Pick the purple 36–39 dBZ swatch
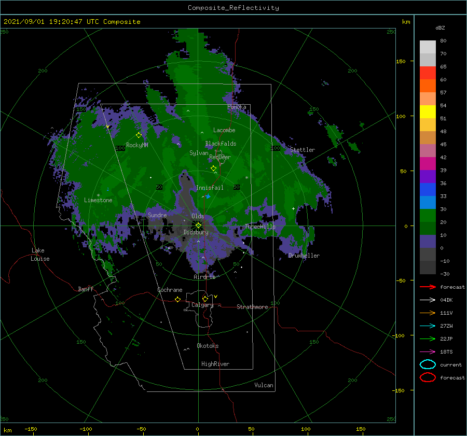Screen dimensions: 467x436 click(x=428, y=177)
